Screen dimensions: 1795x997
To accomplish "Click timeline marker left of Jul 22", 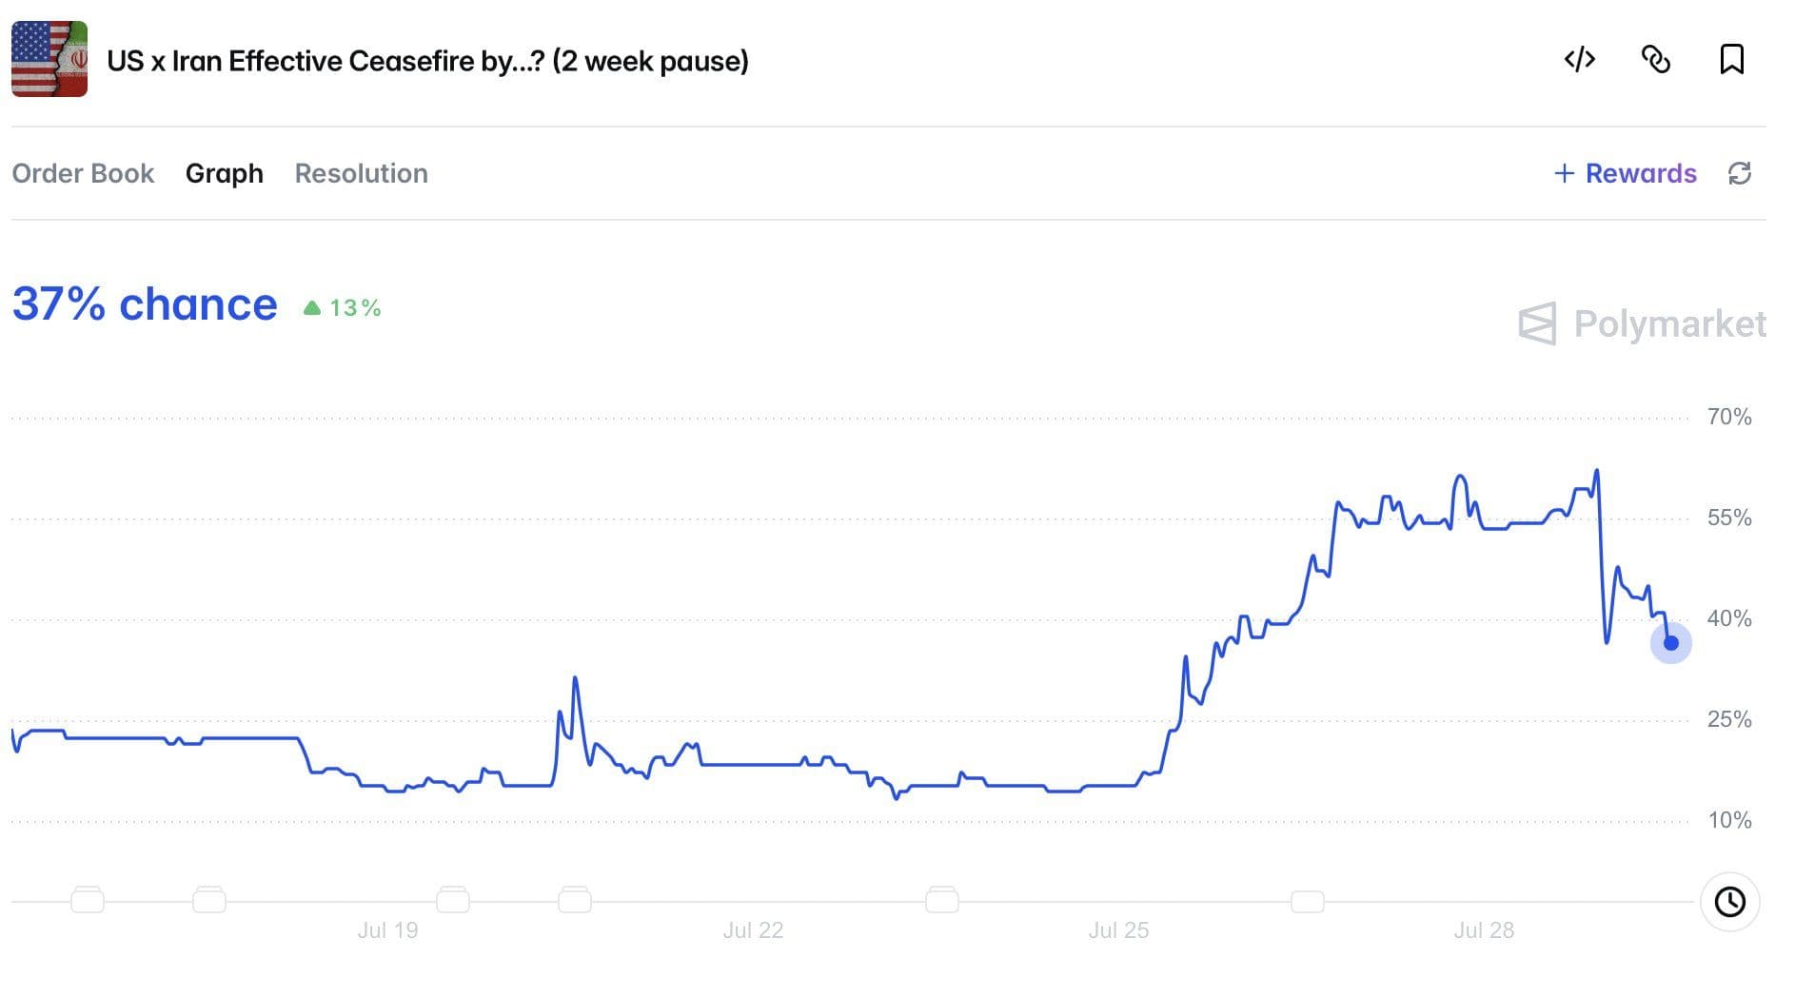I will [x=575, y=899].
